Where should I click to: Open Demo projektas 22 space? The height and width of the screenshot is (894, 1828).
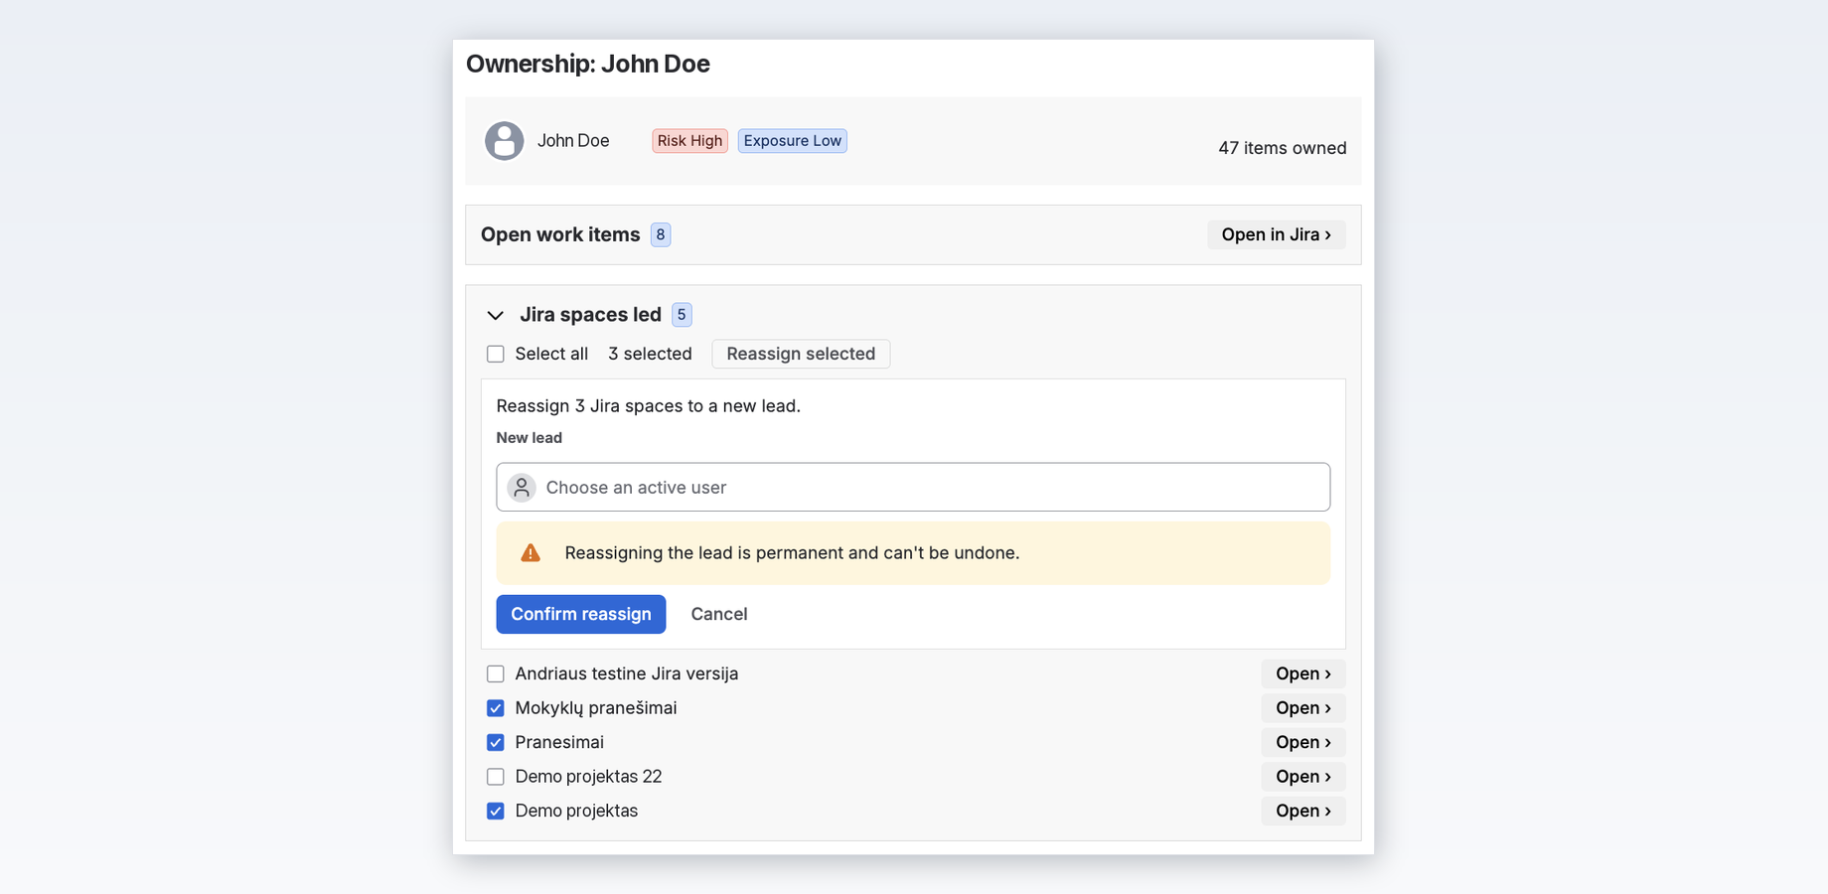pos(1303,777)
